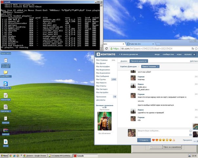This screenshot has width=198, height=158.
Task: Open Мои Аудиозаписи in sidebar
Action: [x=103, y=73]
